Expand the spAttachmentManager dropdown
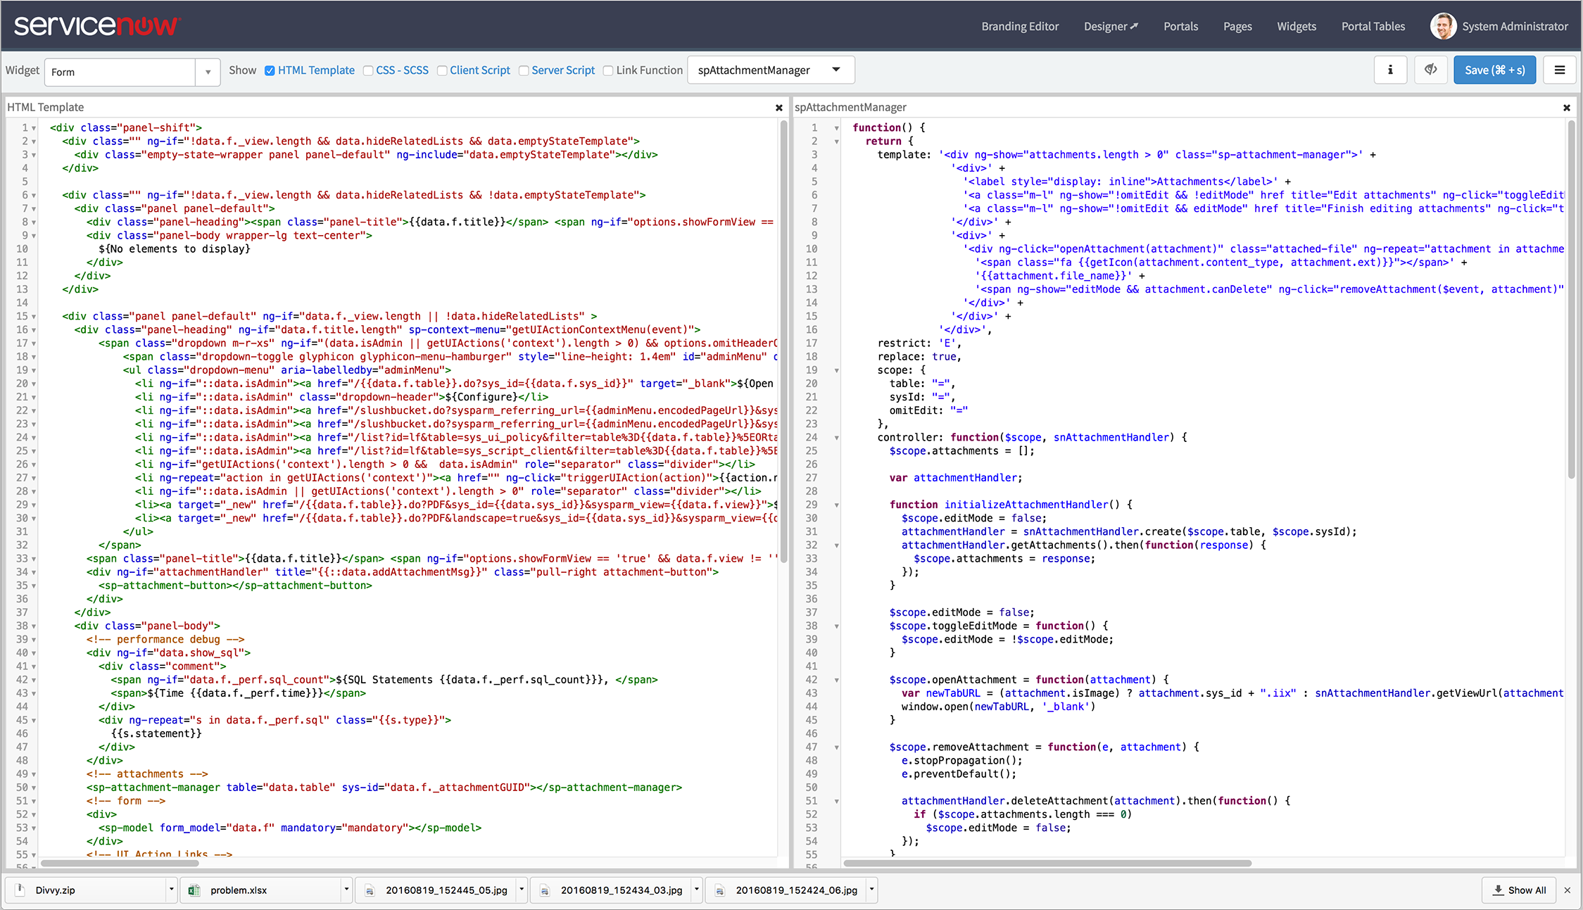1583x910 pixels. (836, 70)
